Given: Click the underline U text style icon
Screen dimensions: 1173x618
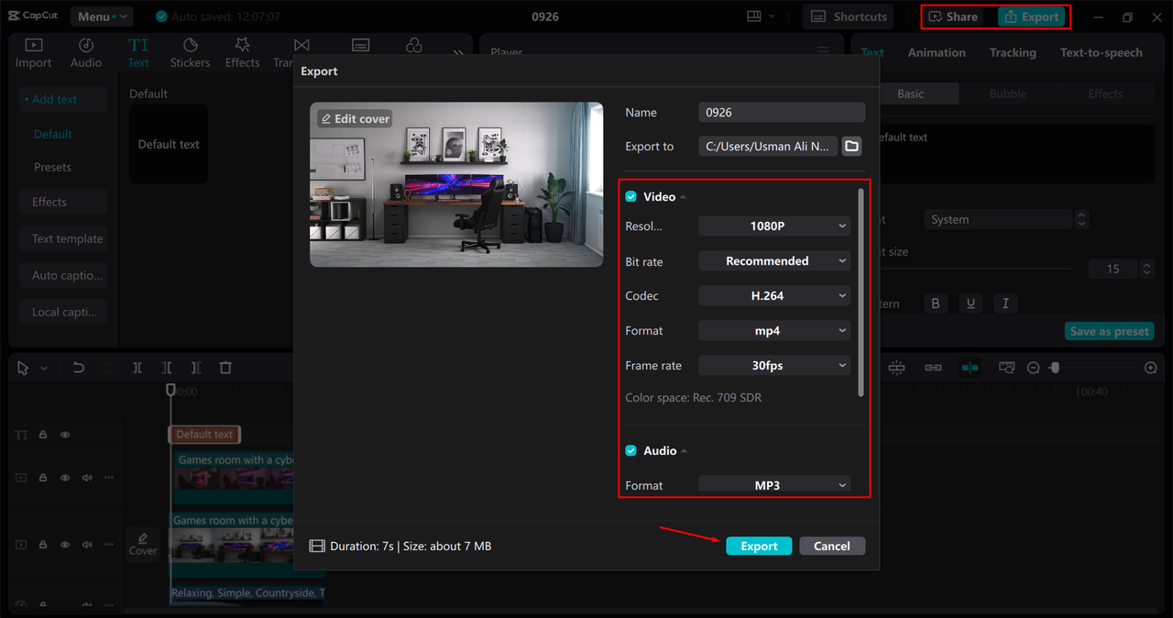Looking at the screenshot, I should pos(970,303).
